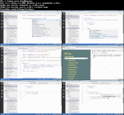
Task: Switch to Sources tab in DevTools
Action: (109, 51)
